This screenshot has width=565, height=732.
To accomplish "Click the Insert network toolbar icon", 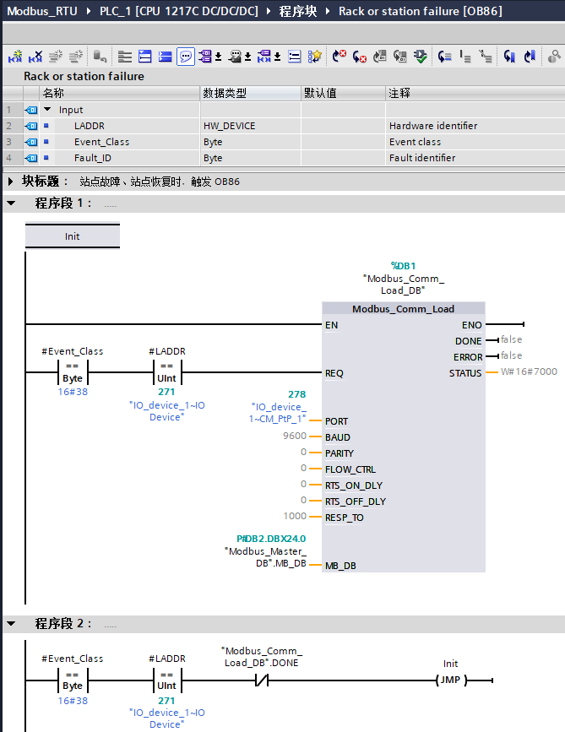I will tap(15, 57).
